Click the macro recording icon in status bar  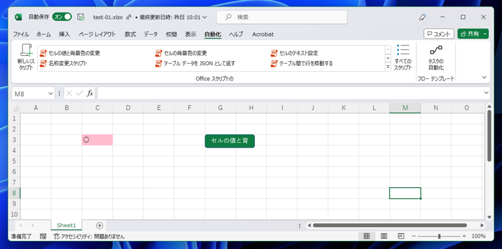pyautogui.click(x=43, y=236)
